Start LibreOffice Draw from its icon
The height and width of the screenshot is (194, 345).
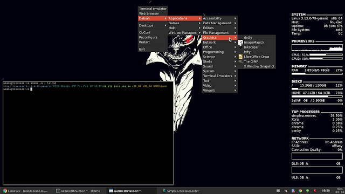pyautogui.click(x=240, y=57)
